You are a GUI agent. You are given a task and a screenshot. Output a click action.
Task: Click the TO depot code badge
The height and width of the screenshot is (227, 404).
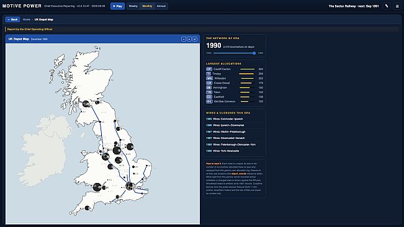tap(209, 92)
